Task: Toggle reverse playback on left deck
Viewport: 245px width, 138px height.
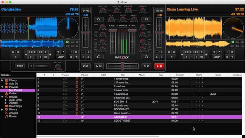Action: (x=15, y=57)
